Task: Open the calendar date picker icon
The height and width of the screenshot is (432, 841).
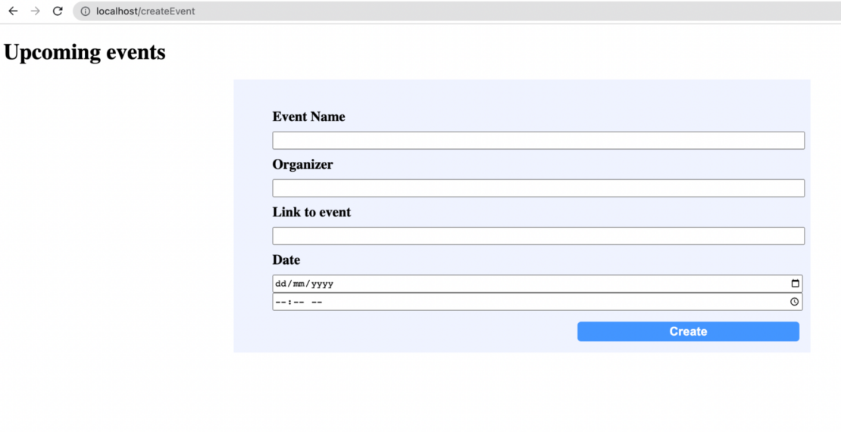Action: tap(795, 284)
